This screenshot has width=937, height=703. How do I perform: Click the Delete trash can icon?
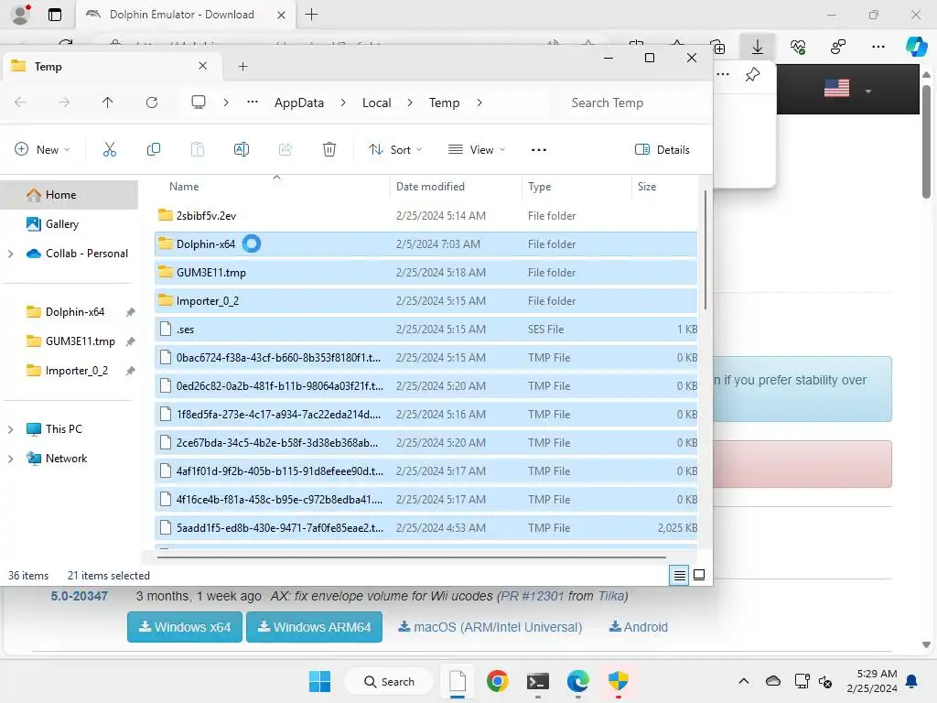click(329, 149)
